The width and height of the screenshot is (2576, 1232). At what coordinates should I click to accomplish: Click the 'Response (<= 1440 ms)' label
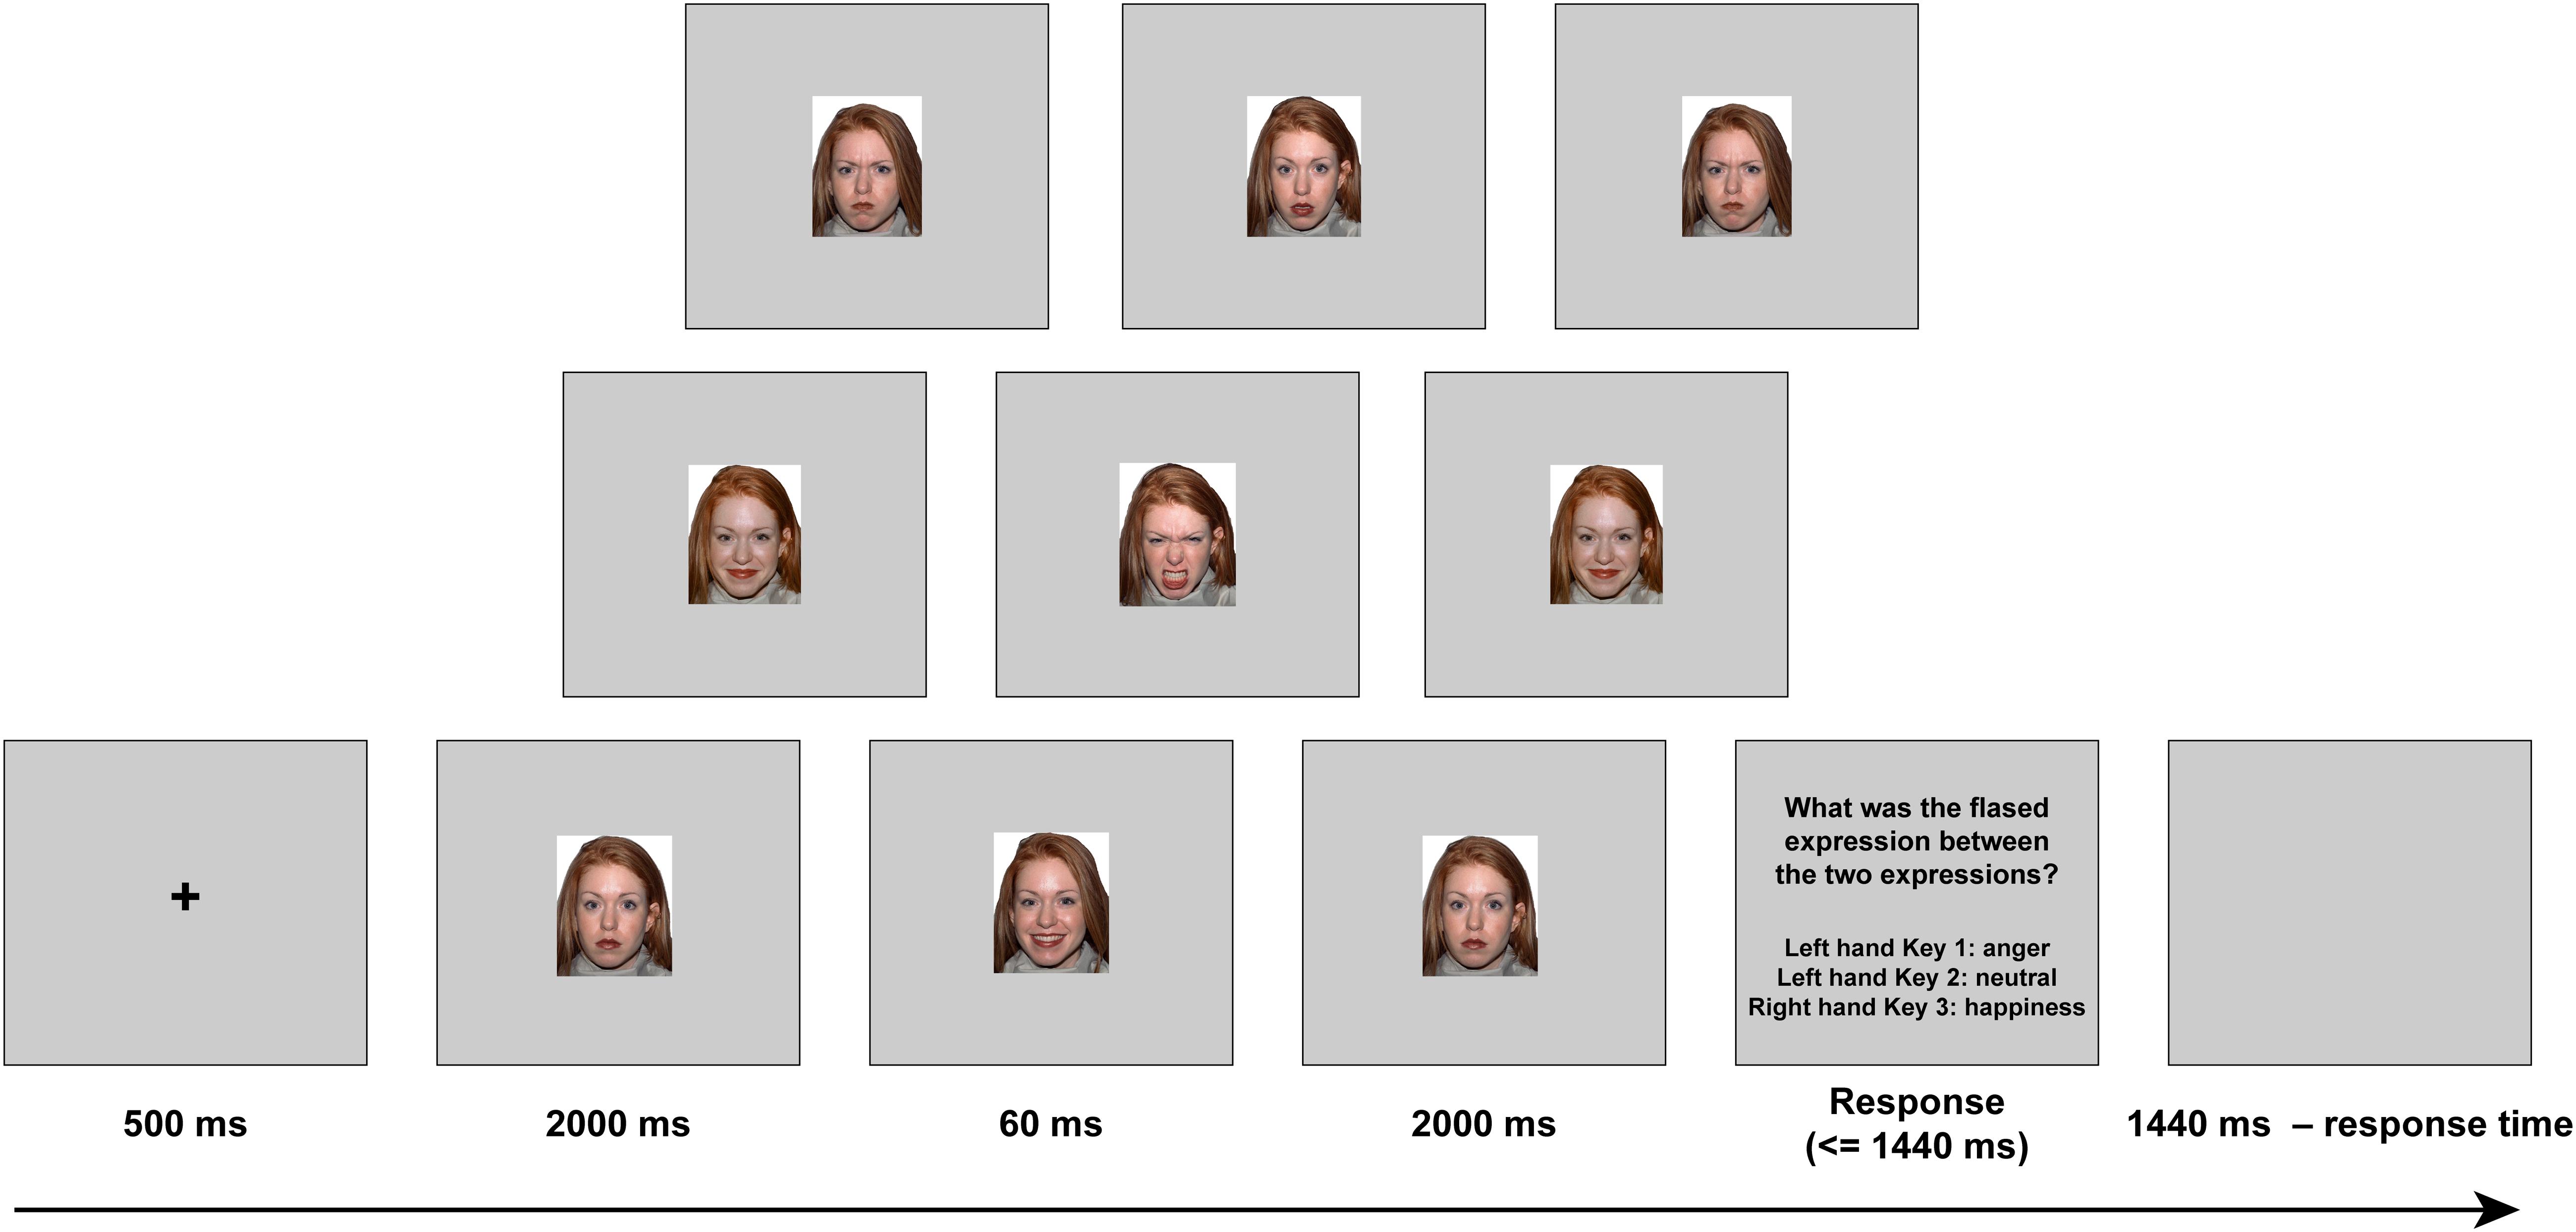[x=1917, y=1124]
